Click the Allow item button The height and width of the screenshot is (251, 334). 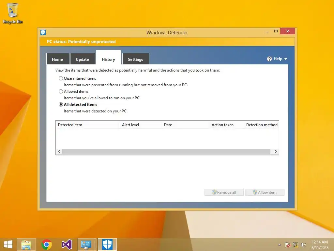click(x=265, y=192)
